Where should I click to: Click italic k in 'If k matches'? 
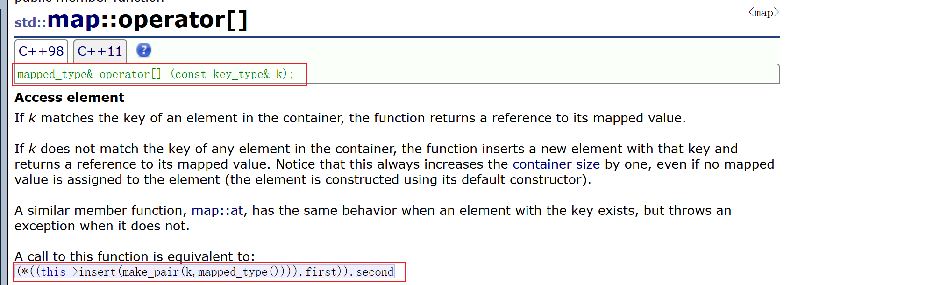click(32, 118)
